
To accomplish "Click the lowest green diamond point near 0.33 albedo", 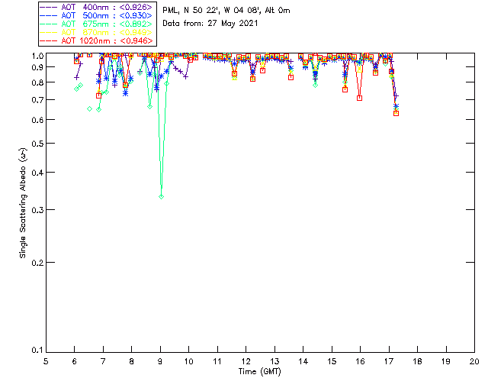I will [161, 197].
